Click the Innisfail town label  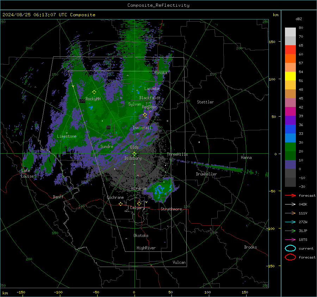click(x=142, y=128)
